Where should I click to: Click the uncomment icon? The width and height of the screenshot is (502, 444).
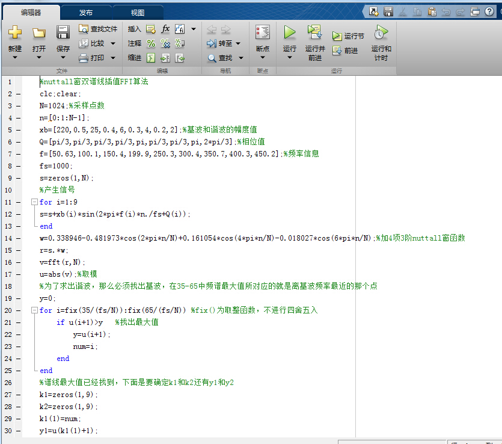click(165, 43)
